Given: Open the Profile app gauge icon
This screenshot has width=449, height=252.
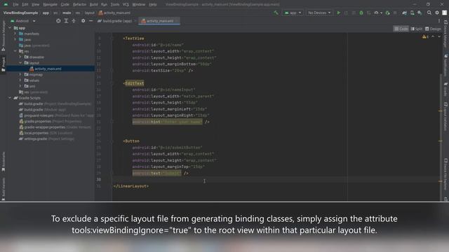Looking at the screenshot, I should [x=376, y=13].
